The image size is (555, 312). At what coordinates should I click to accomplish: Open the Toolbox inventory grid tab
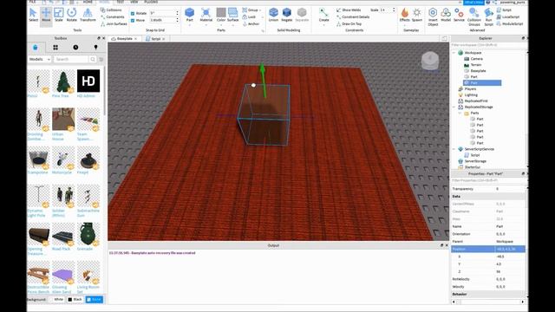point(55,47)
